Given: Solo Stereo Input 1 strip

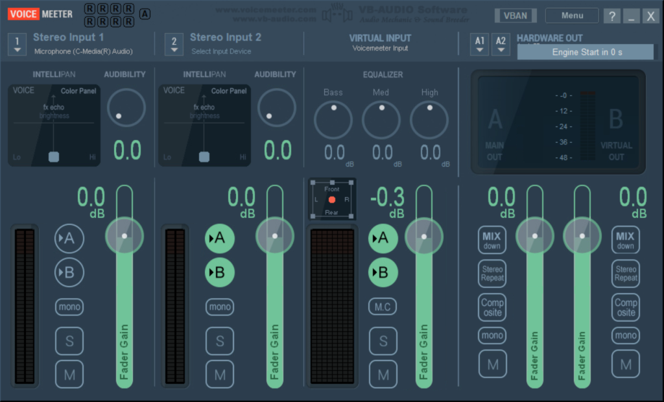Looking at the screenshot, I should click(69, 341).
